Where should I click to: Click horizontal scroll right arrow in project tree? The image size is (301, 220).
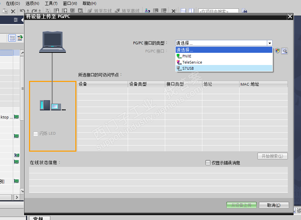click(17, 197)
